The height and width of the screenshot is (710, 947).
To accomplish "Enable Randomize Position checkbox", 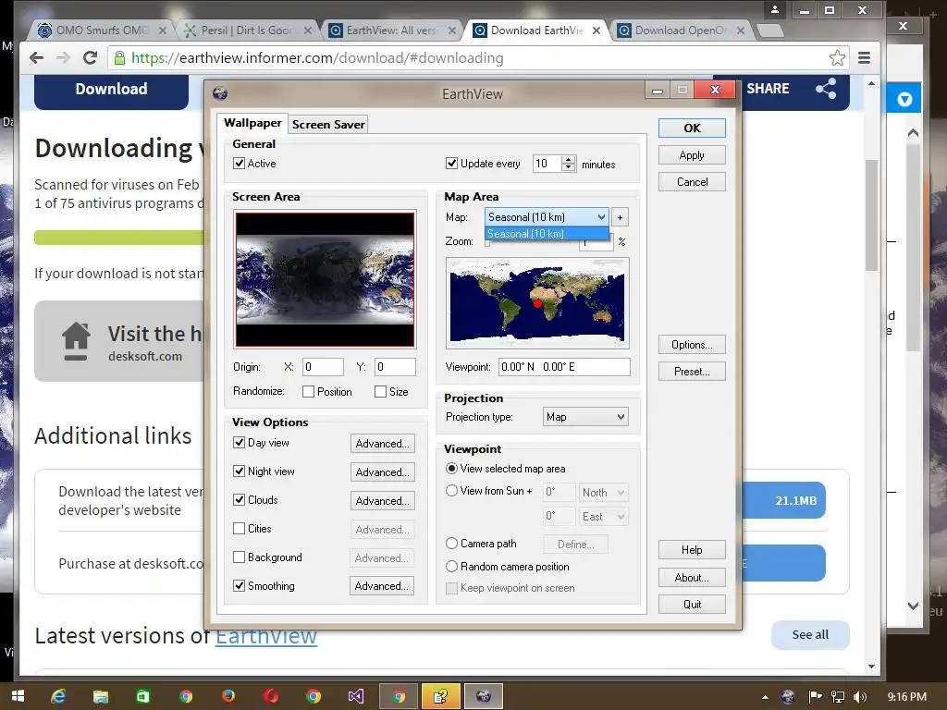I will pyautogui.click(x=308, y=392).
